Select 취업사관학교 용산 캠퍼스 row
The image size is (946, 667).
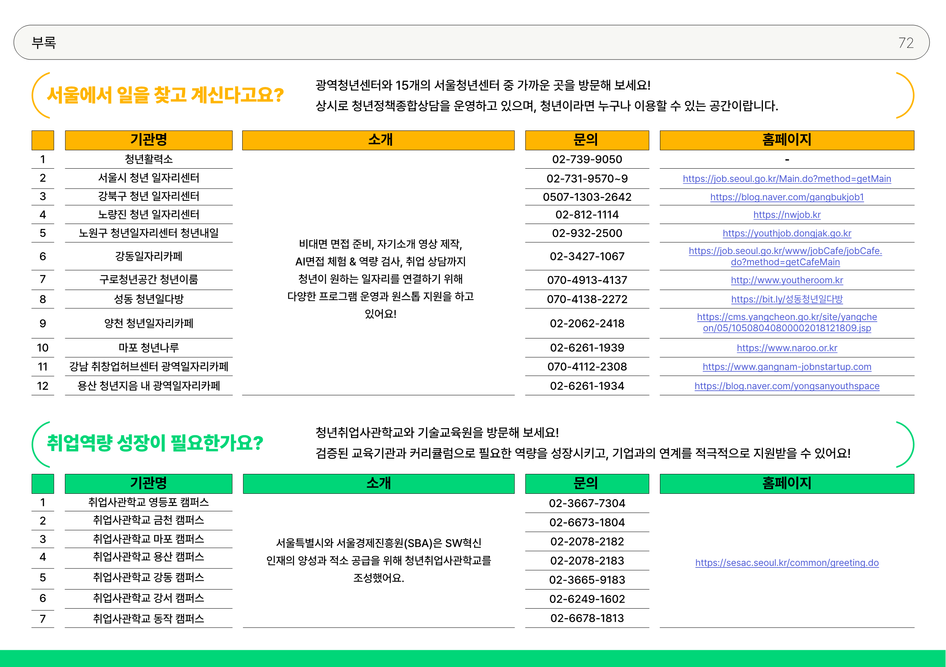pos(148,557)
